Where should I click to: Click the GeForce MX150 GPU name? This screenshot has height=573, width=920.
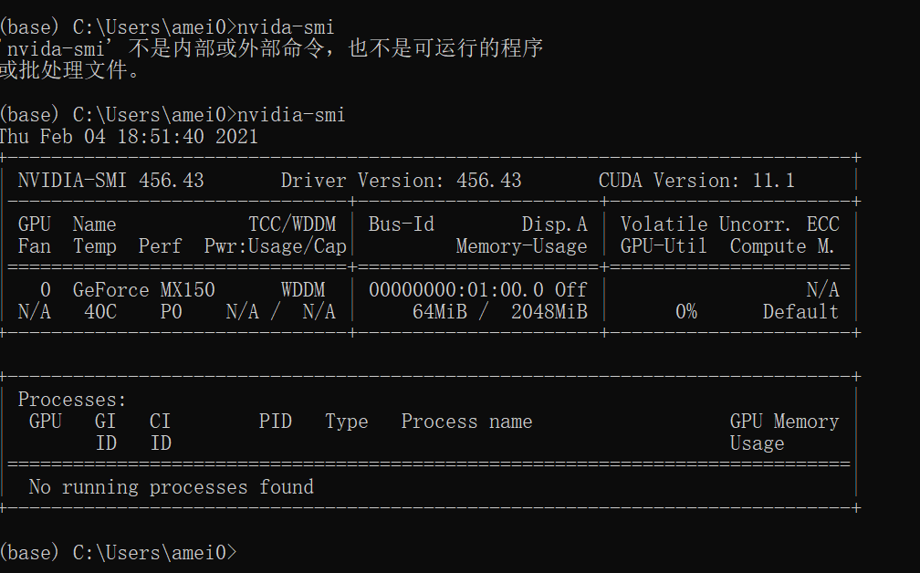141,289
